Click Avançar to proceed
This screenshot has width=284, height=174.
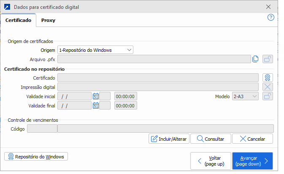click(252, 161)
